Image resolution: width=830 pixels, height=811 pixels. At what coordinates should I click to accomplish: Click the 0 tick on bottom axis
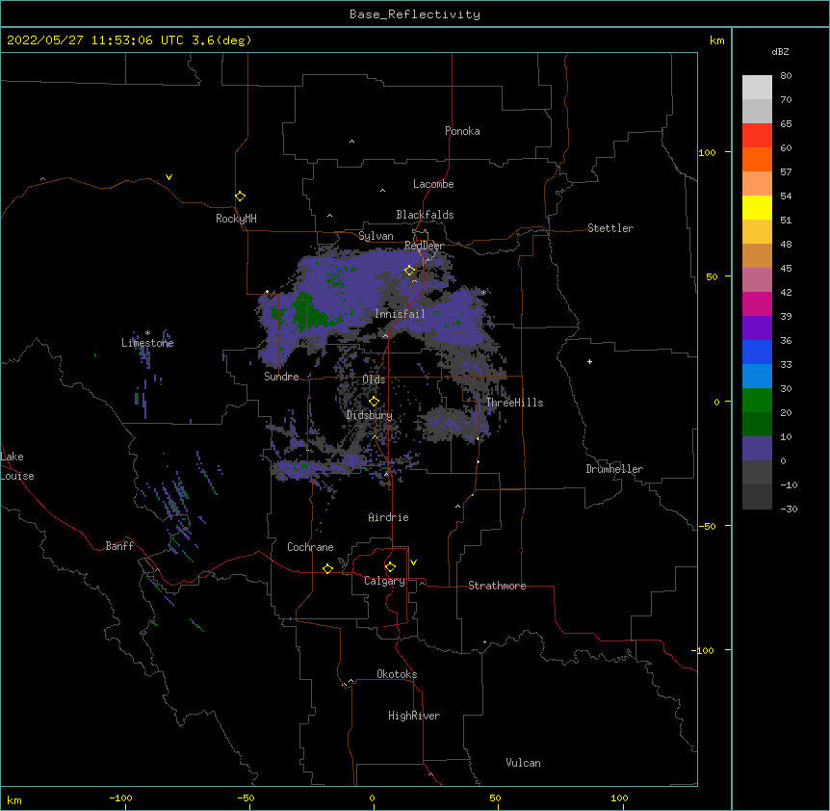pyautogui.click(x=372, y=798)
